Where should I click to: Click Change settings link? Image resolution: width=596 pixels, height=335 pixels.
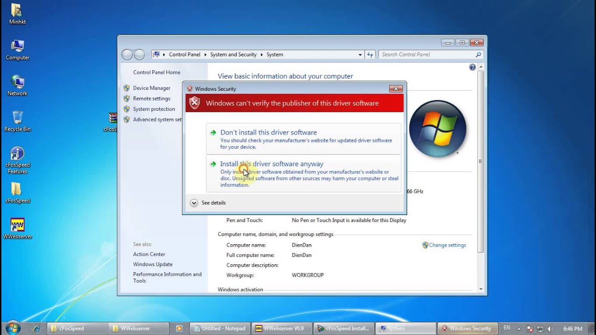(447, 245)
